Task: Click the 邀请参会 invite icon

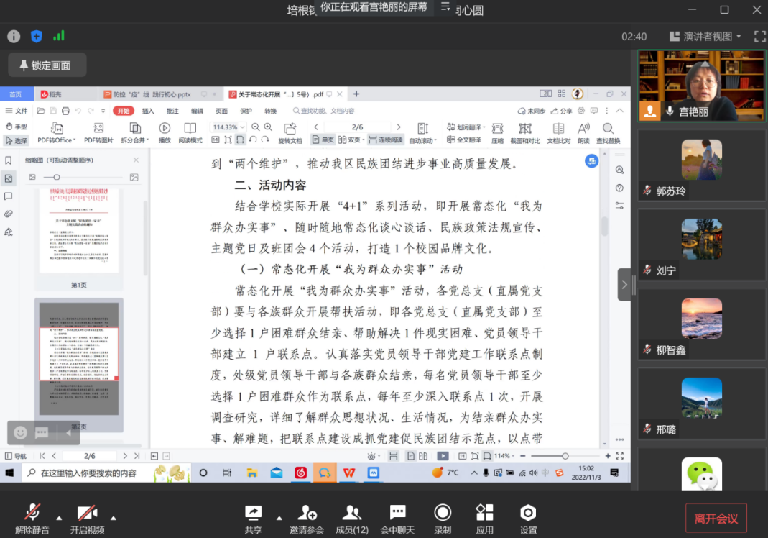Action: 307,513
